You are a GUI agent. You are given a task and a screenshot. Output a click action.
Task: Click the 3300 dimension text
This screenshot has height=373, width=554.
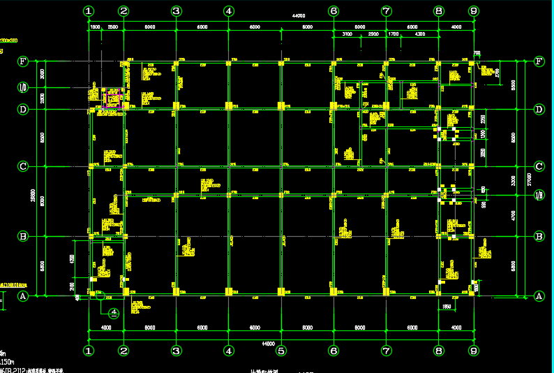coord(514,180)
